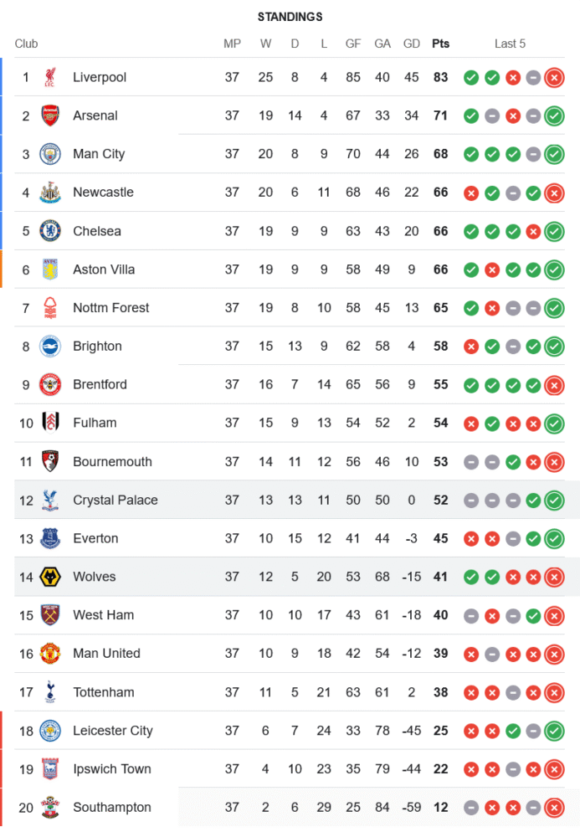Click the Aston Villa crest
This screenshot has width=580, height=837.
click(x=50, y=270)
